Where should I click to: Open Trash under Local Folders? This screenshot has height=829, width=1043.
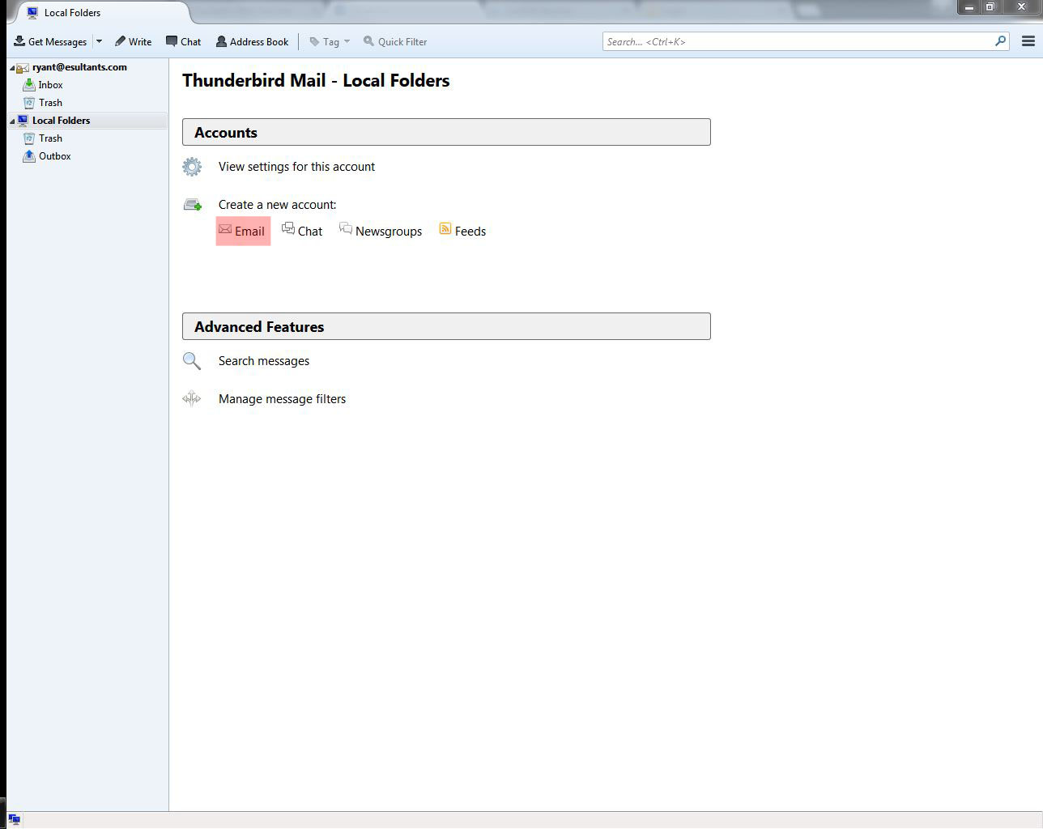pyautogui.click(x=50, y=138)
